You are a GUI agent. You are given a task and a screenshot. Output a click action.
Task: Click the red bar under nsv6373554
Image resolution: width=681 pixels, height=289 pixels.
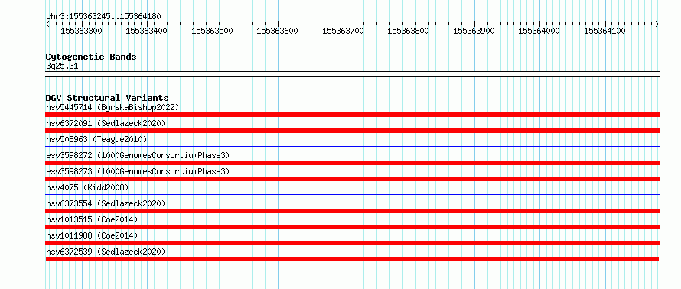pos(352,211)
